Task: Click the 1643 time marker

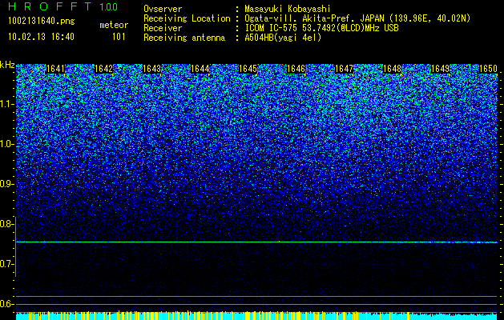Action: 151,69
